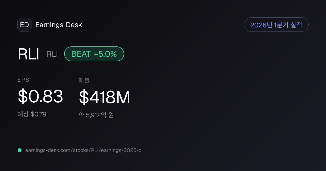Click the EPS label

(23, 80)
